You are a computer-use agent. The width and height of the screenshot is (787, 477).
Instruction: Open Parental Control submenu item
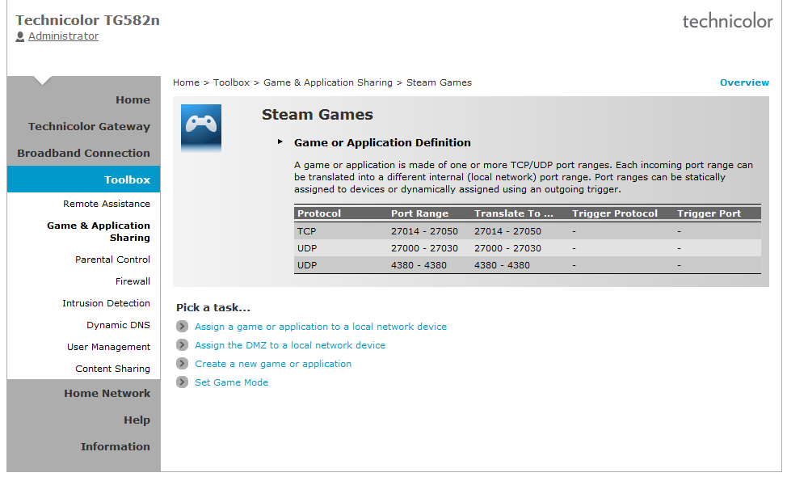pyautogui.click(x=112, y=259)
